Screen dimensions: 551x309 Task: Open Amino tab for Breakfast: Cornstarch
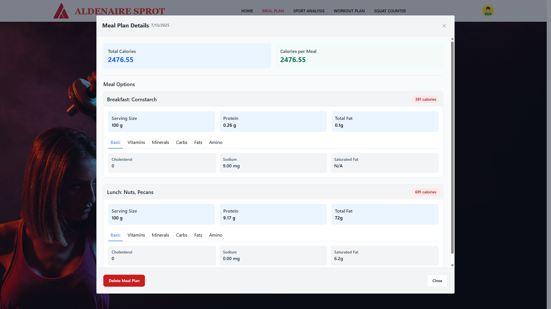(216, 142)
